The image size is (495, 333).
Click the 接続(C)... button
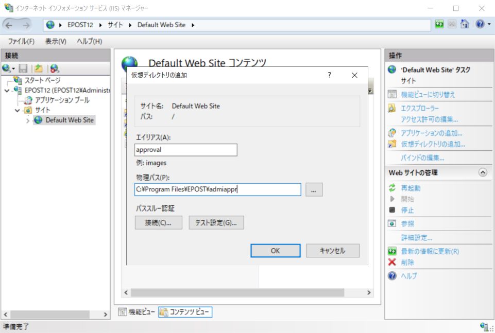click(x=158, y=223)
